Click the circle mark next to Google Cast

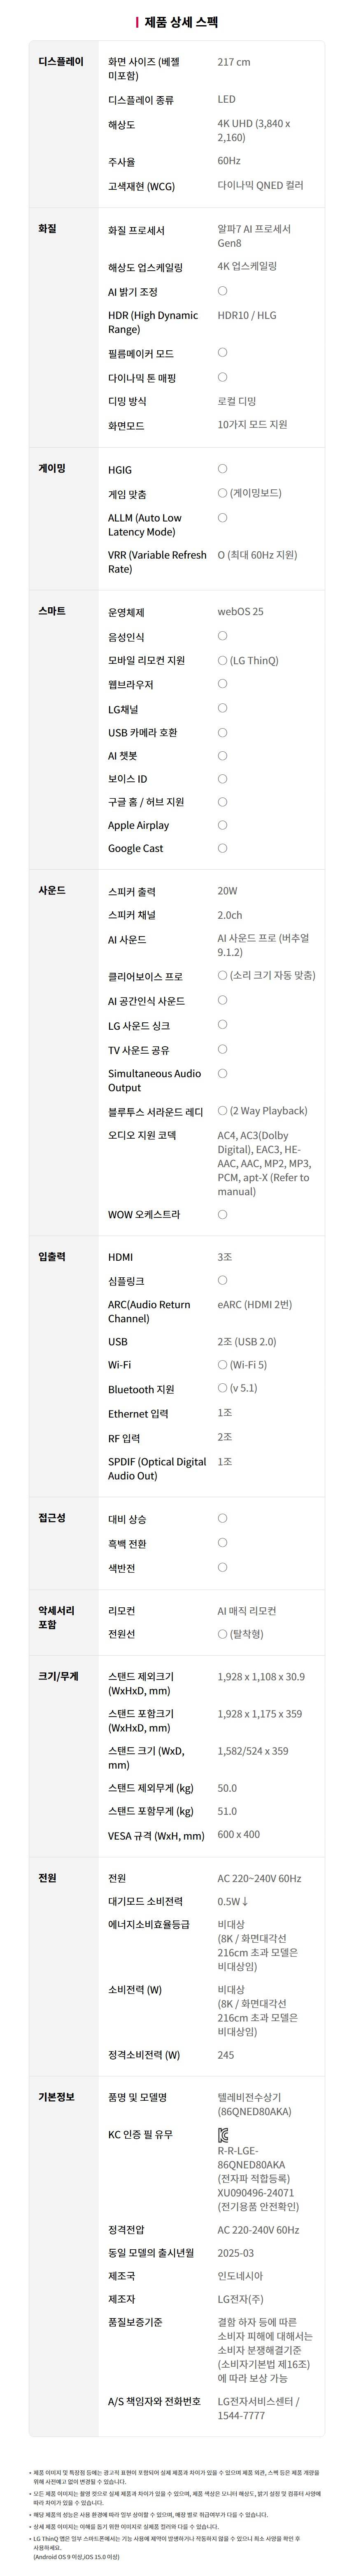(x=222, y=848)
